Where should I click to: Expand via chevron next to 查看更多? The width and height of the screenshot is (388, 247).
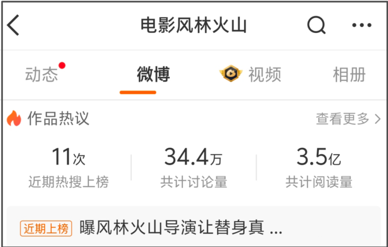tap(378, 119)
